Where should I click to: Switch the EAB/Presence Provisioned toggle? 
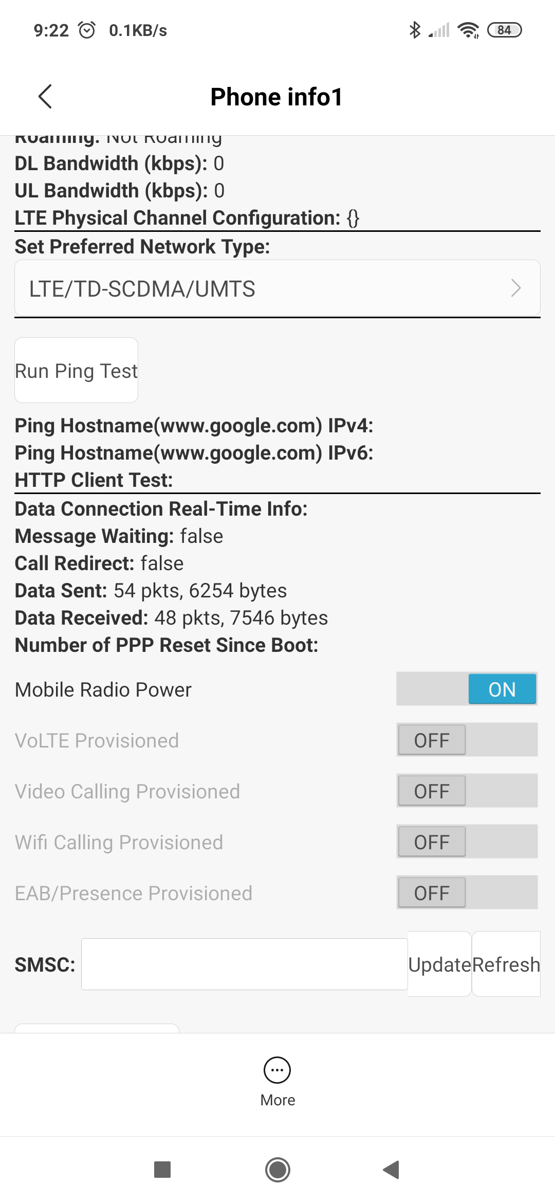(467, 892)
